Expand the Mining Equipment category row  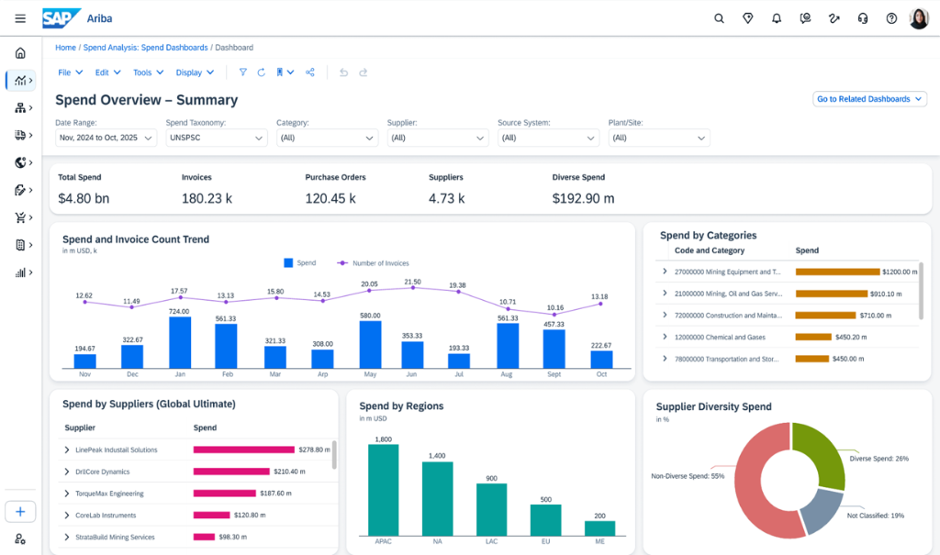pyautogui.click(x=665, y=272)
